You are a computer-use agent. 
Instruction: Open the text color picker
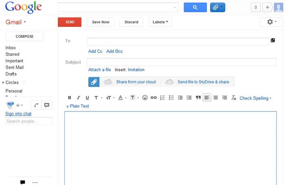122,98
